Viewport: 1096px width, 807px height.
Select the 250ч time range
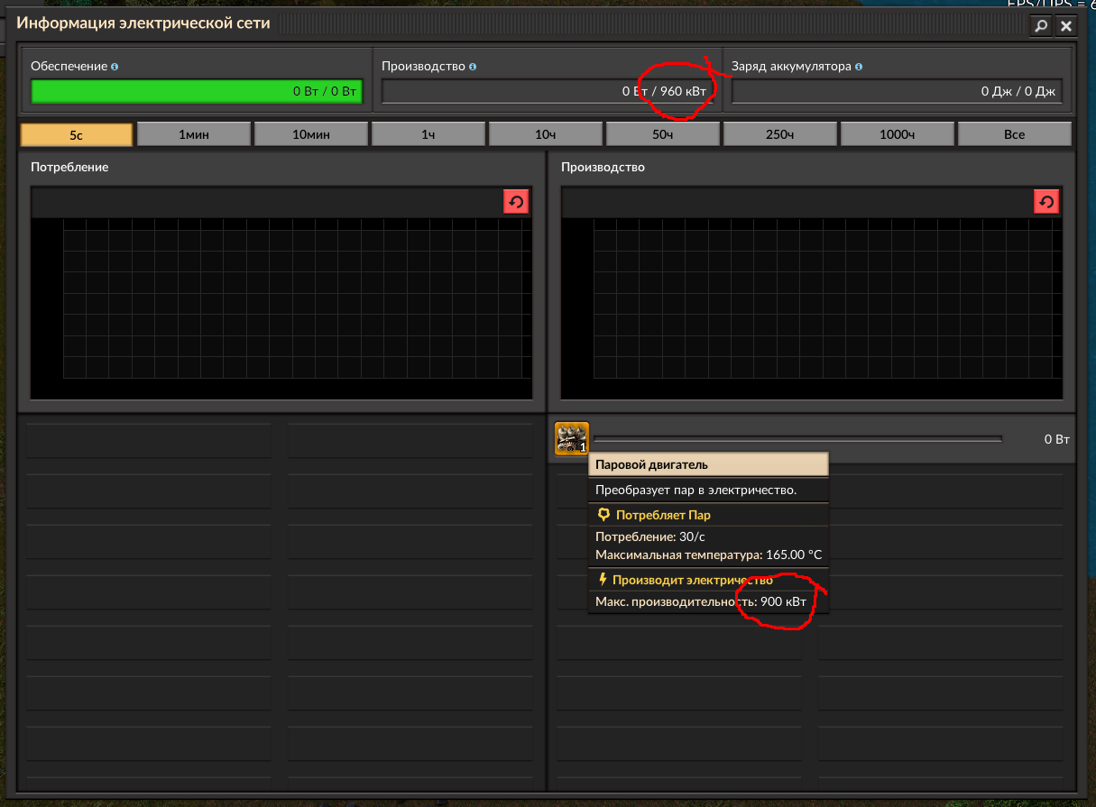pos(780,133)
